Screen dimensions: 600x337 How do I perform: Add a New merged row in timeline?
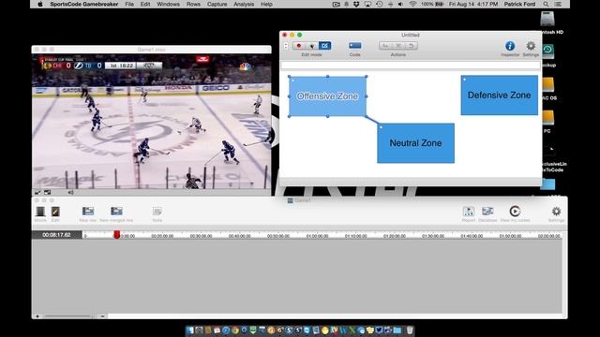(116, 211)
